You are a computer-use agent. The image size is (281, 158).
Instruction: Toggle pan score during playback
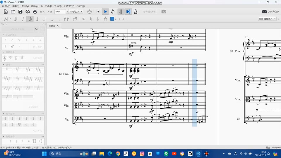pyautogui.click(x=128, y=12)
